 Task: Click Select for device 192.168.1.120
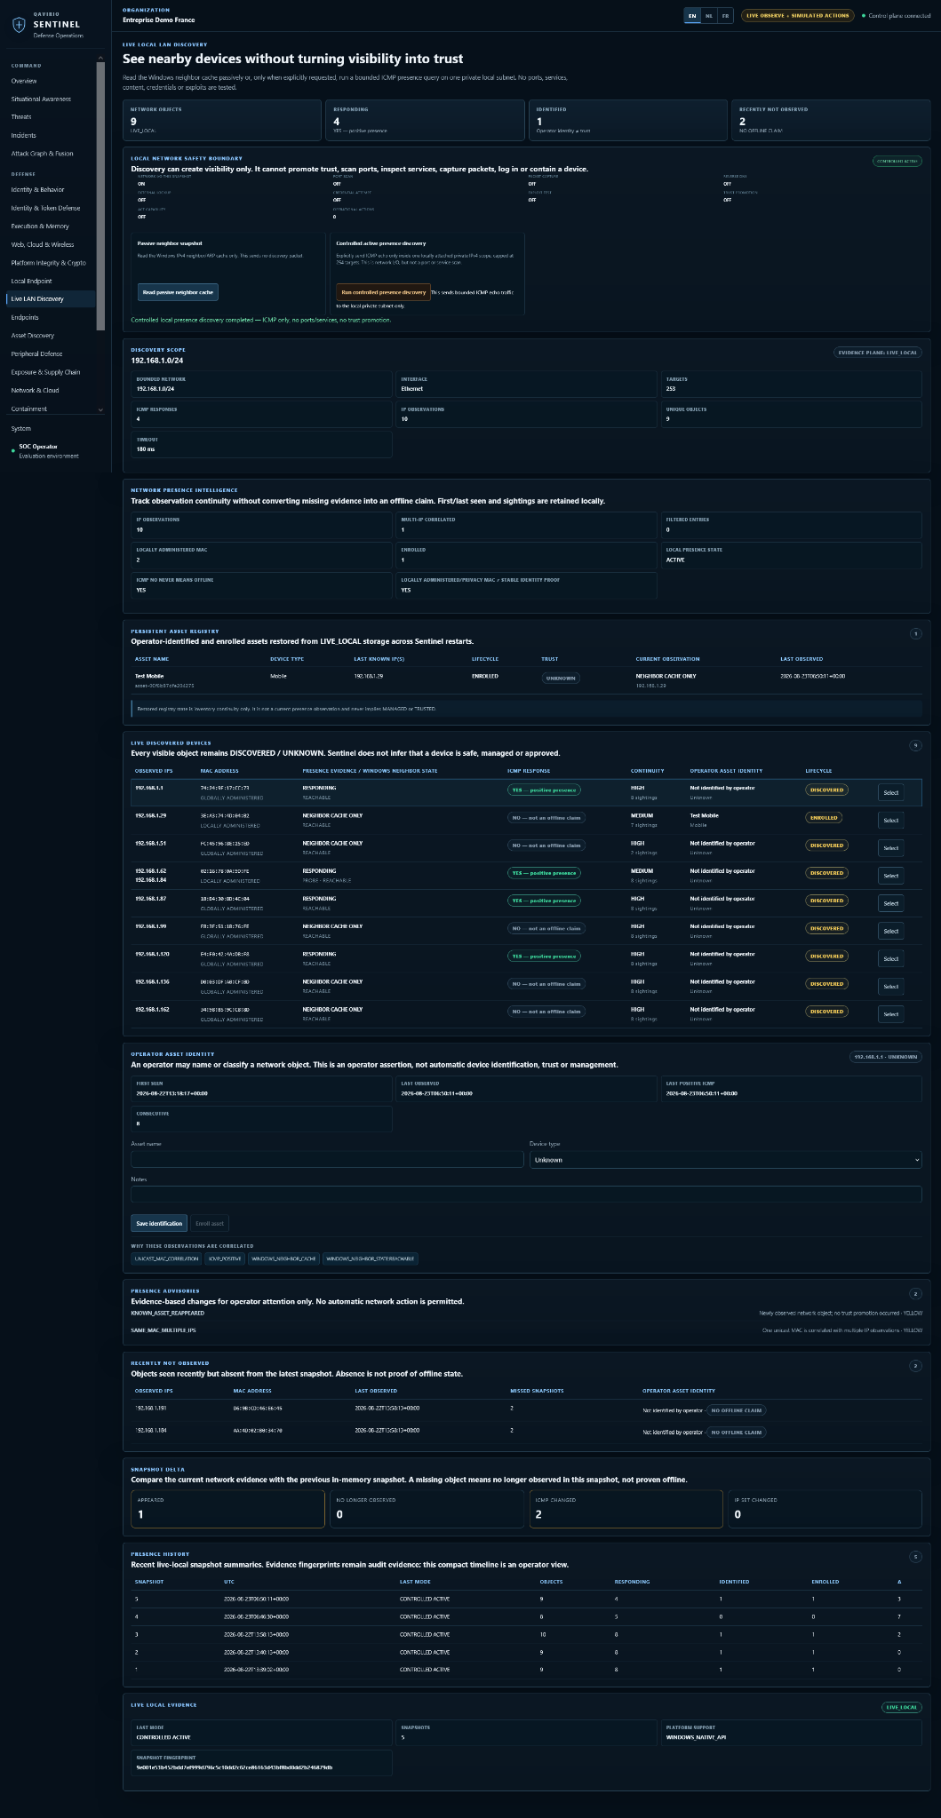click(x=890, y=958)
